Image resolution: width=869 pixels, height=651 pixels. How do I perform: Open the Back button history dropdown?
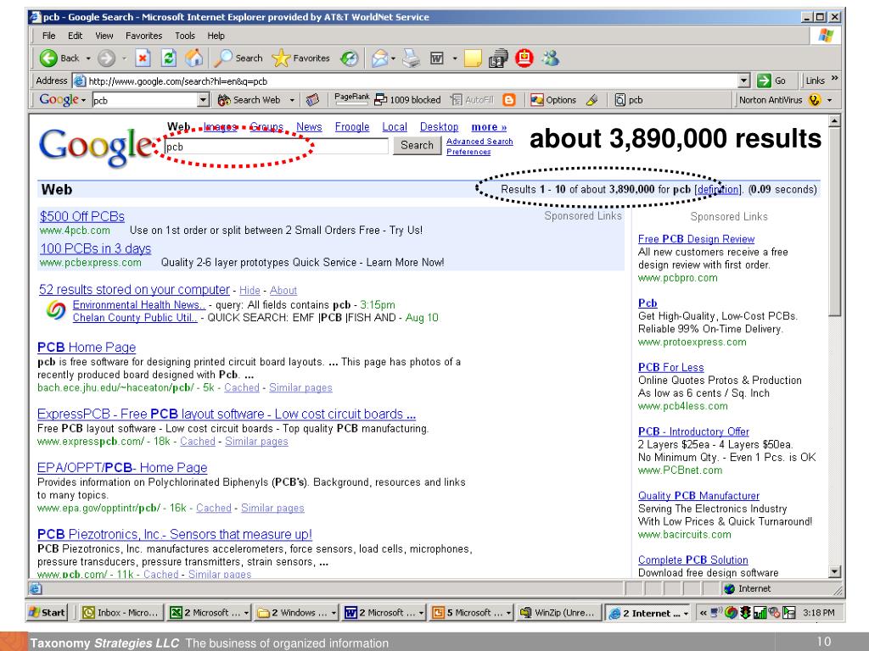[x=87, y=58]
